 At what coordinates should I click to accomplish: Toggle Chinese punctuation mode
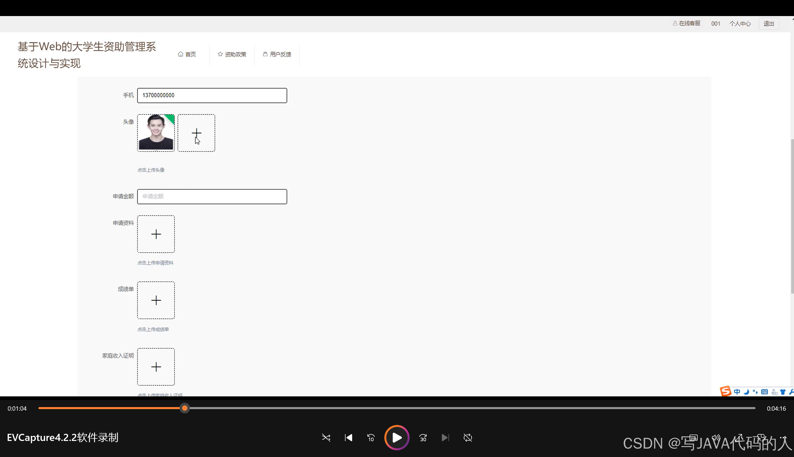click(x=755, y=392)
